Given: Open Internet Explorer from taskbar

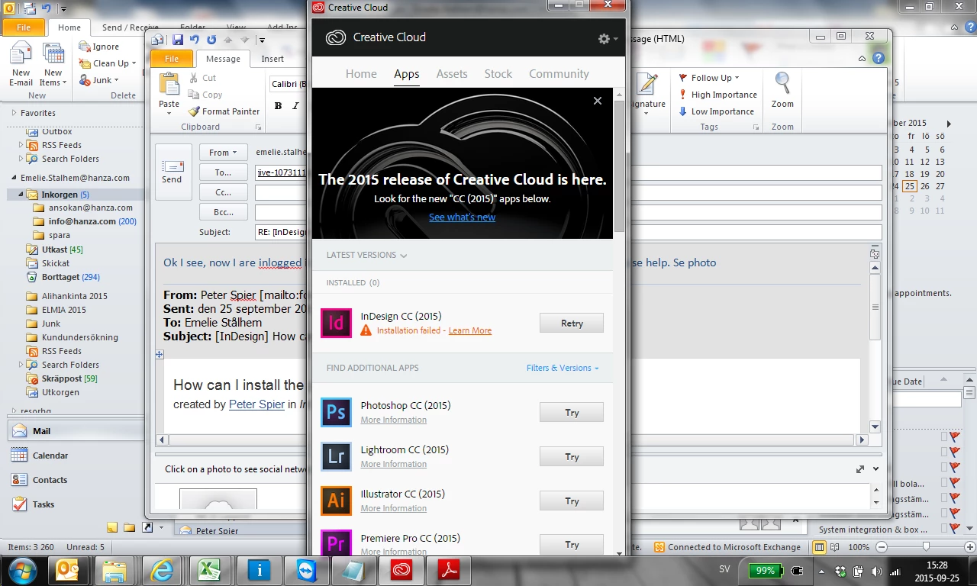Looking at the screenshot, I should (x=163, y=570).
